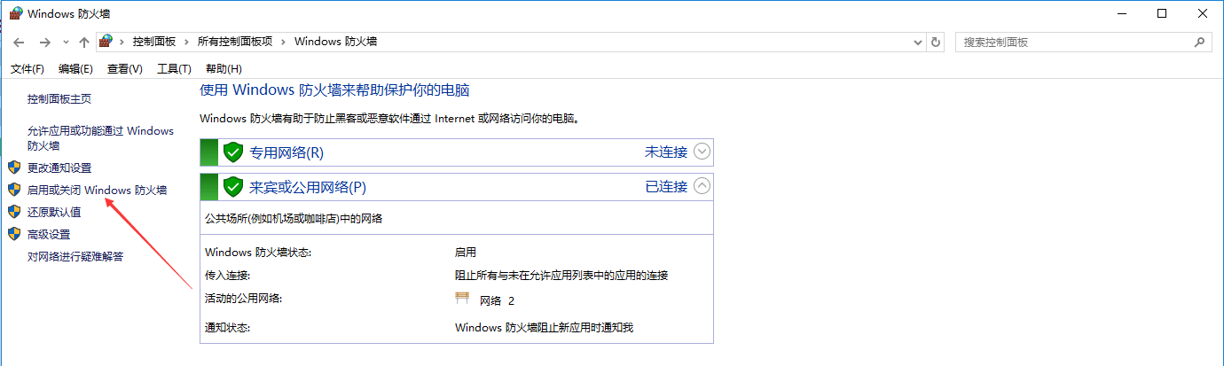The width and height of the screenshot is (1224, 366).
Task: Click the 启用 status value
Action: pos(466,253)
